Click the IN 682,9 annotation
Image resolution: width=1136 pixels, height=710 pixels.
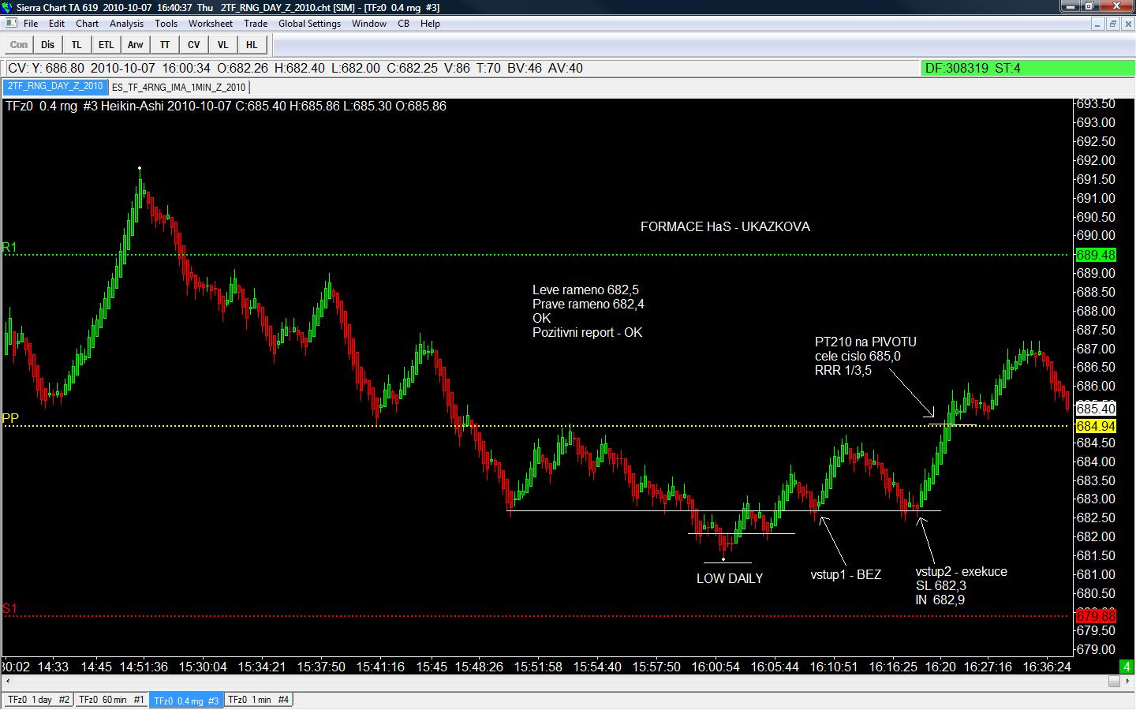click(x=940, y=600)
